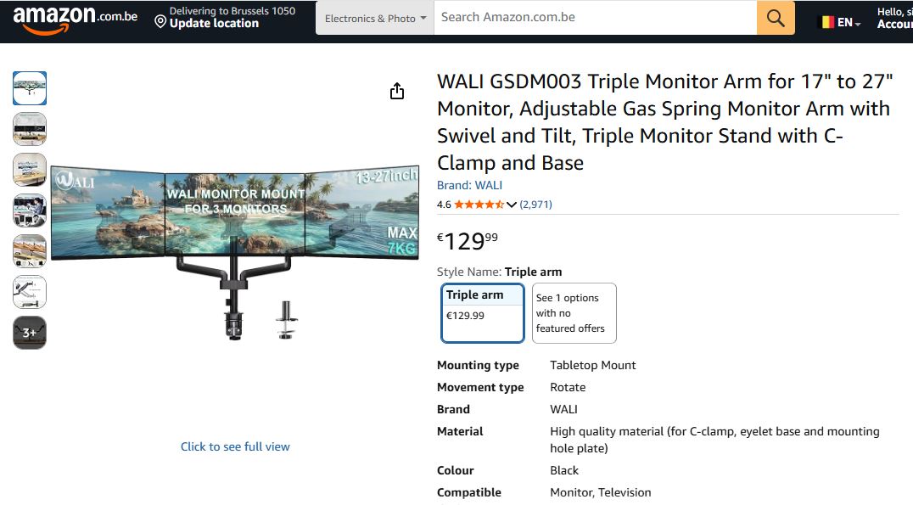Open the Hello, sign in Account menu
Screen dimensions: 913x505
pos(895,18)
